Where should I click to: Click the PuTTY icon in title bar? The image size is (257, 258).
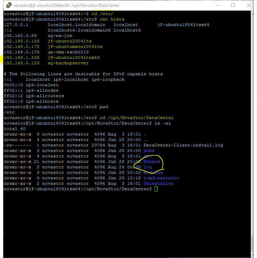[x=9, y=5]
